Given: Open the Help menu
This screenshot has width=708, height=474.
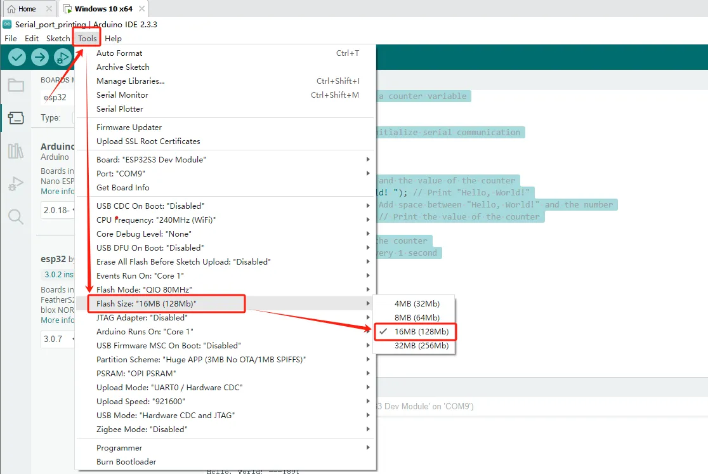Looking at the screenshot, I should pos(114,38).
